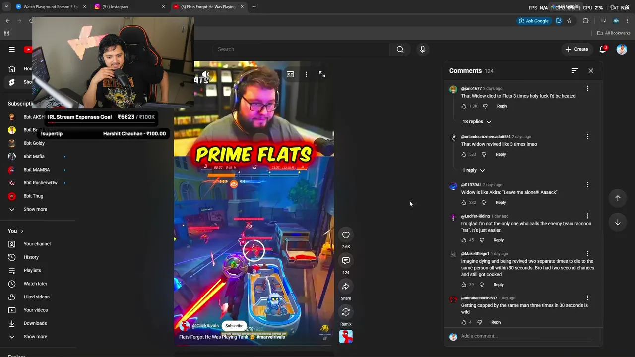Open History from the sidebar
The image size is (635, 357).
pyautogui.click(x=31, y=257)
